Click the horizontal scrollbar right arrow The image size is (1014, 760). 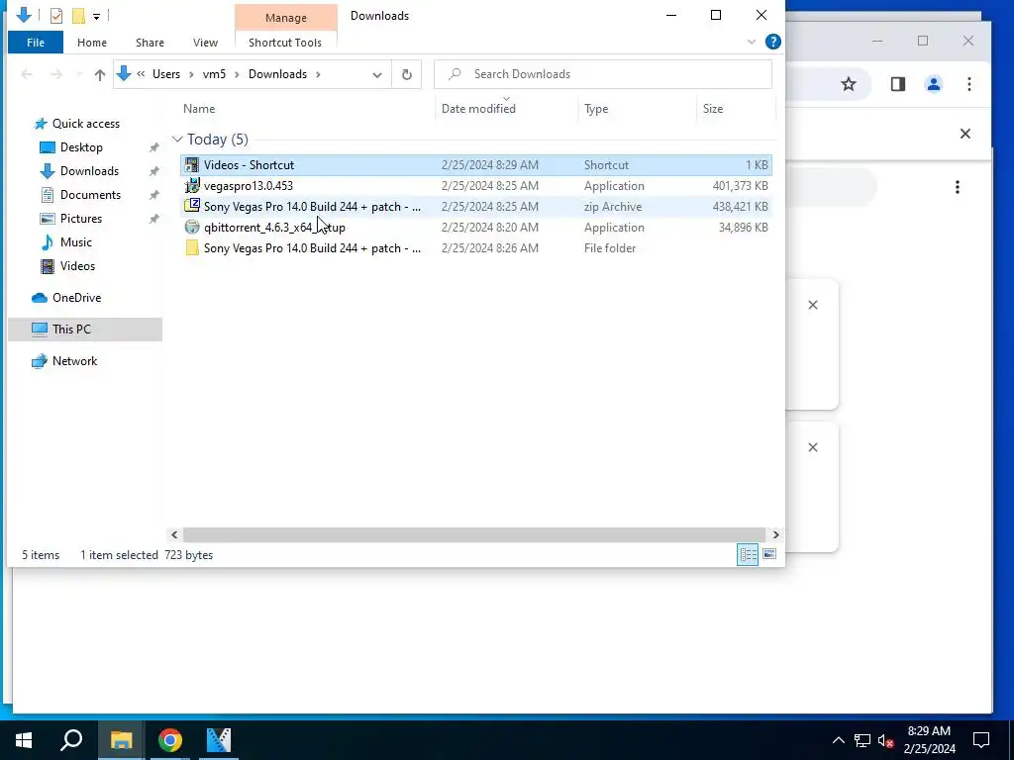[776, 535]
